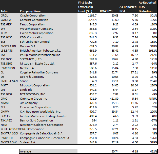Select Philip Morris International Inc. cell

click(41, 55)
